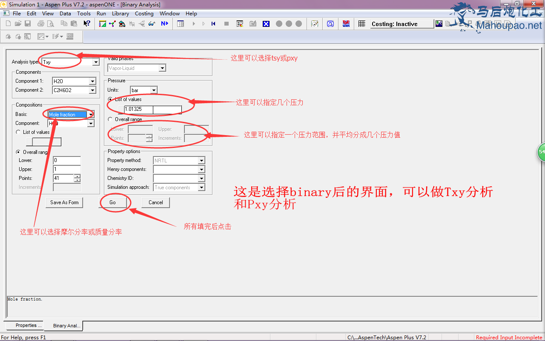Open the Costing menu
The height and width of the screenshot is (341, 545).
coord(144,13)
